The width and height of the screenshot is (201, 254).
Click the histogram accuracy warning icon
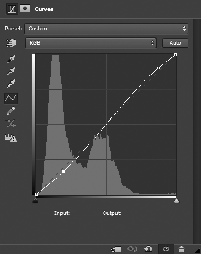(x=11, y=138)
